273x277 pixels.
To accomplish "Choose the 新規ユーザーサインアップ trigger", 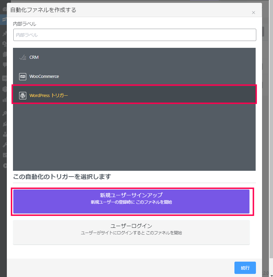I will (131, 202).
